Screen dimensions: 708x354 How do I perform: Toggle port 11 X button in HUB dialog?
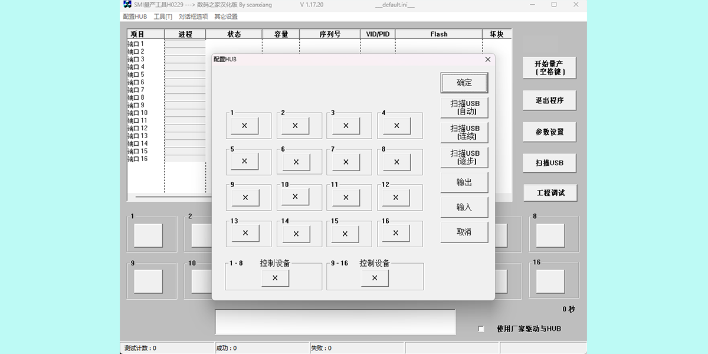click(x=346, y=198)
